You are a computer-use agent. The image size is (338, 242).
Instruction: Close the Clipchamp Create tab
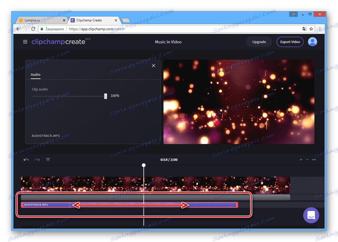(116, 20)
